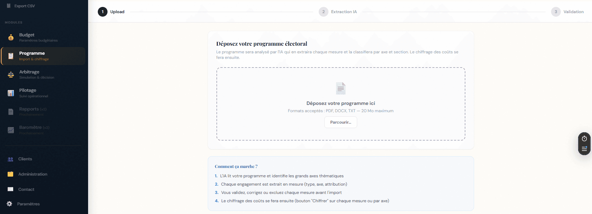The height and width of the screenshot is (214, 592).
Task: Open the Arbitrage module
Action: point(43,74)
